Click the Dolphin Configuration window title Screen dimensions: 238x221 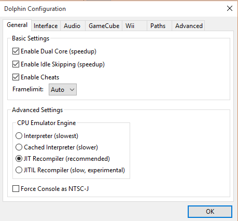(35, 9)
